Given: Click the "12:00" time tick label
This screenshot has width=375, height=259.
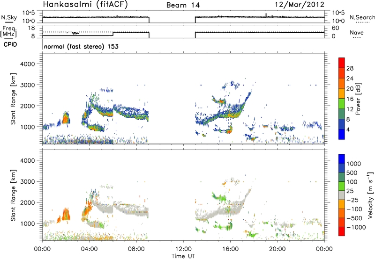Looking at the screenshot, I should [183, 249].
